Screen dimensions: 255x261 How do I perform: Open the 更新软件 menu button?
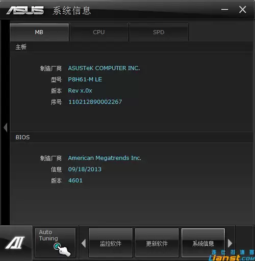click(x=157, y=243)
